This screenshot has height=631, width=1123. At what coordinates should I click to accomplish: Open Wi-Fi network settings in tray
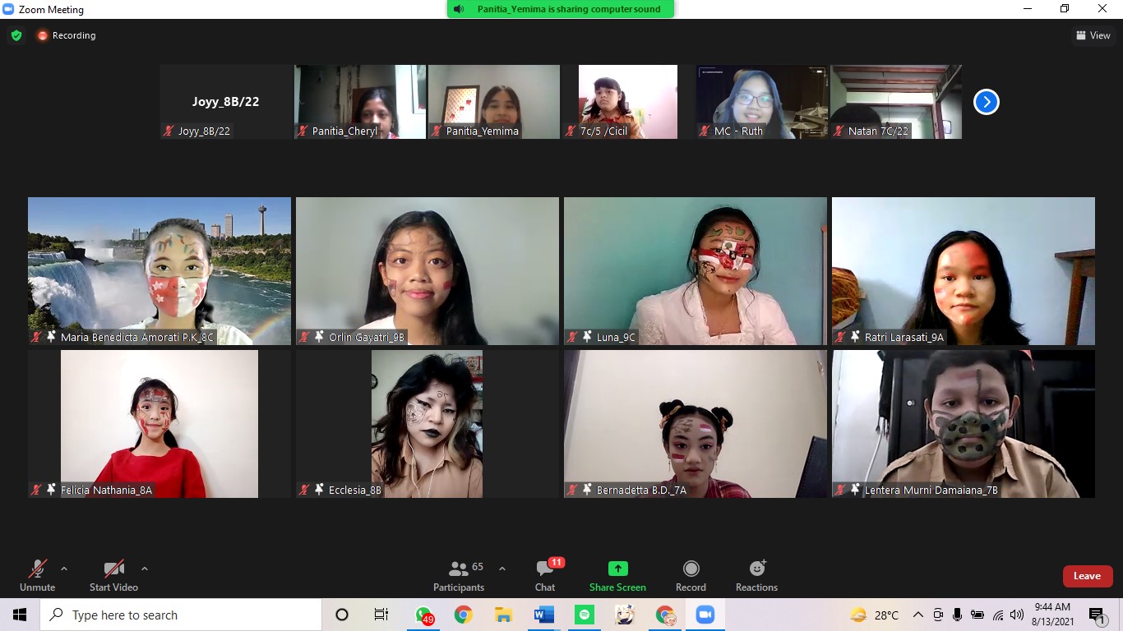(x=998, y=615)
